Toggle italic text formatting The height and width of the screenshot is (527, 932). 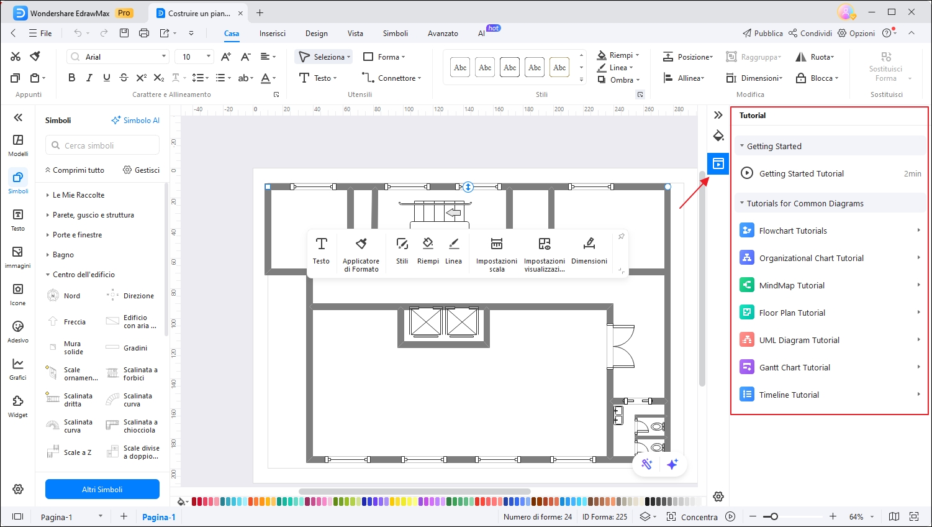point(89,78)
